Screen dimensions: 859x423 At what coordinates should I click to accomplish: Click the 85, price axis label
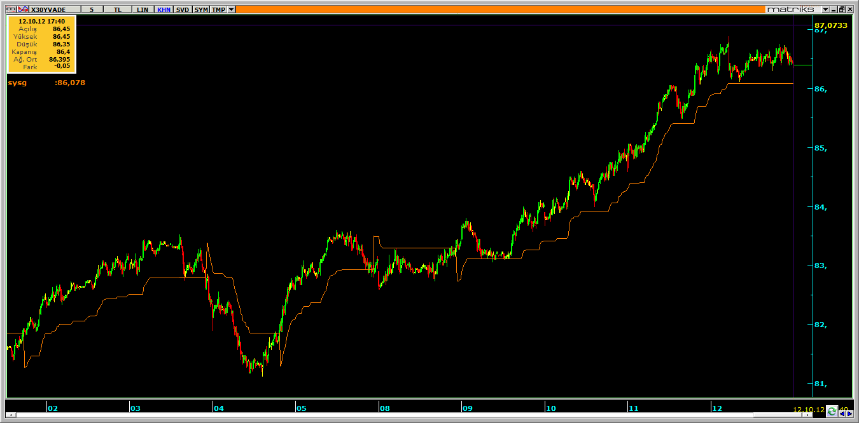tap(821, 148)
